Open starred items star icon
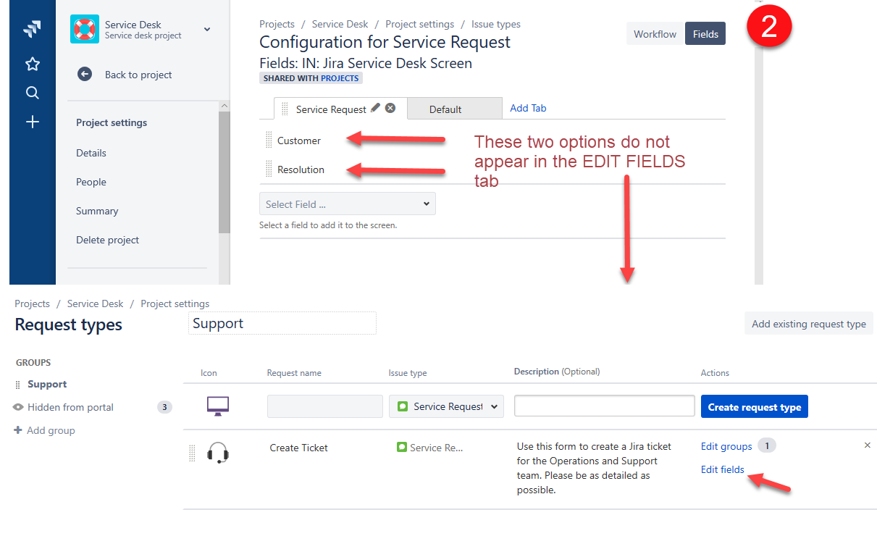The image size is (877, 536). pos(32,64)
